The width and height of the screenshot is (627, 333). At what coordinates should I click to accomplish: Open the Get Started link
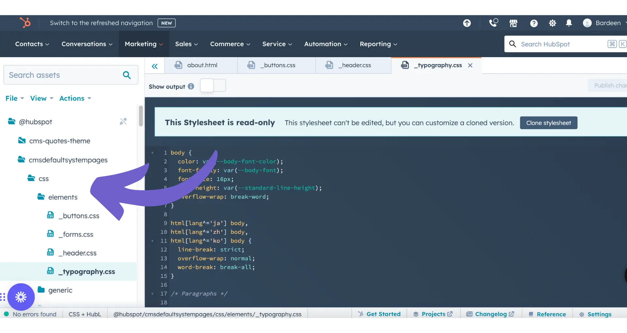tap(379, 314)
